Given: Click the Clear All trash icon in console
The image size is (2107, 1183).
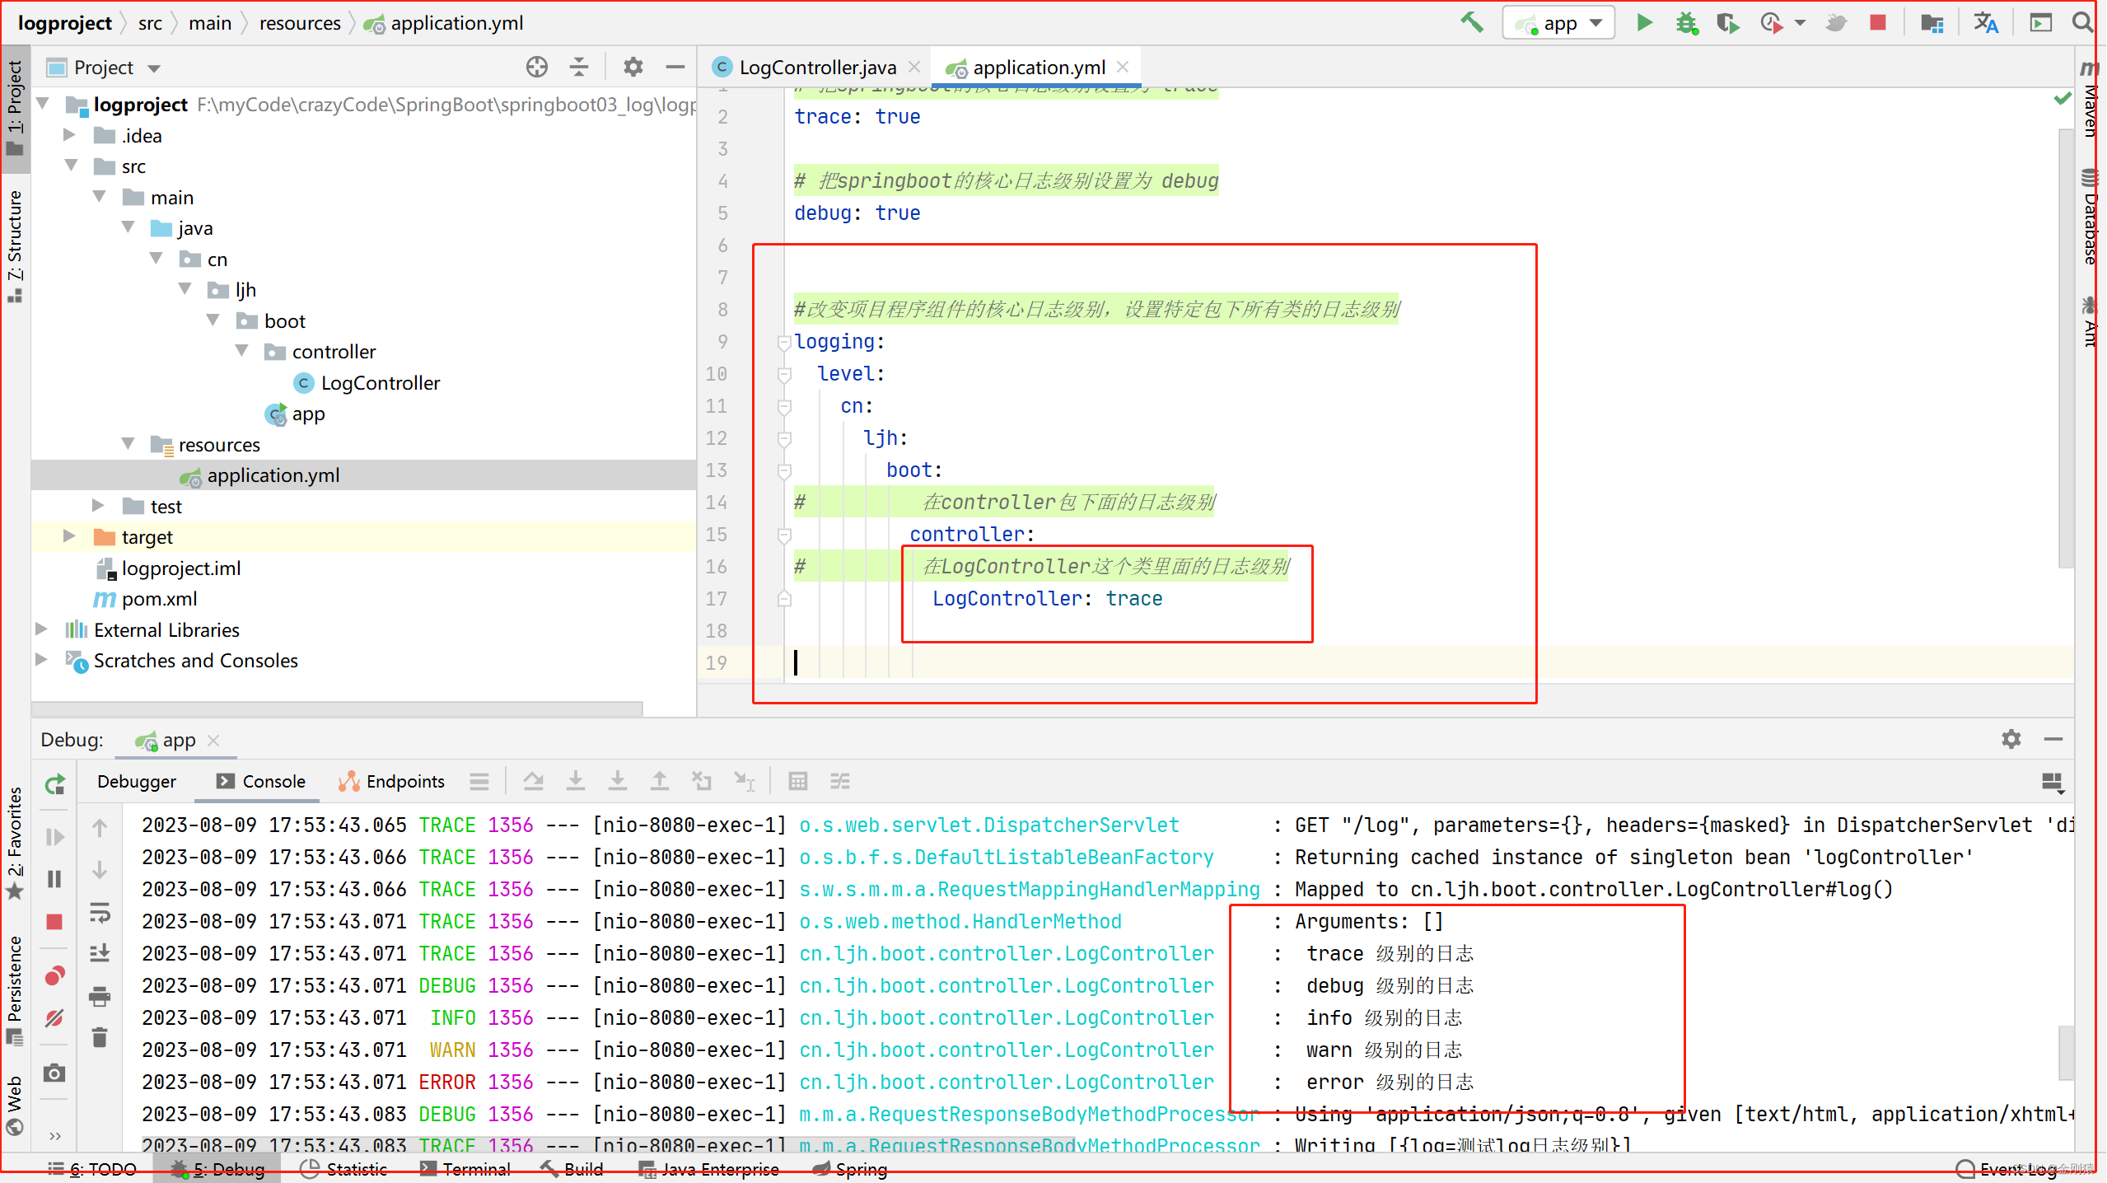Looking at the screenshot, I should click(x=100, y=1037).
